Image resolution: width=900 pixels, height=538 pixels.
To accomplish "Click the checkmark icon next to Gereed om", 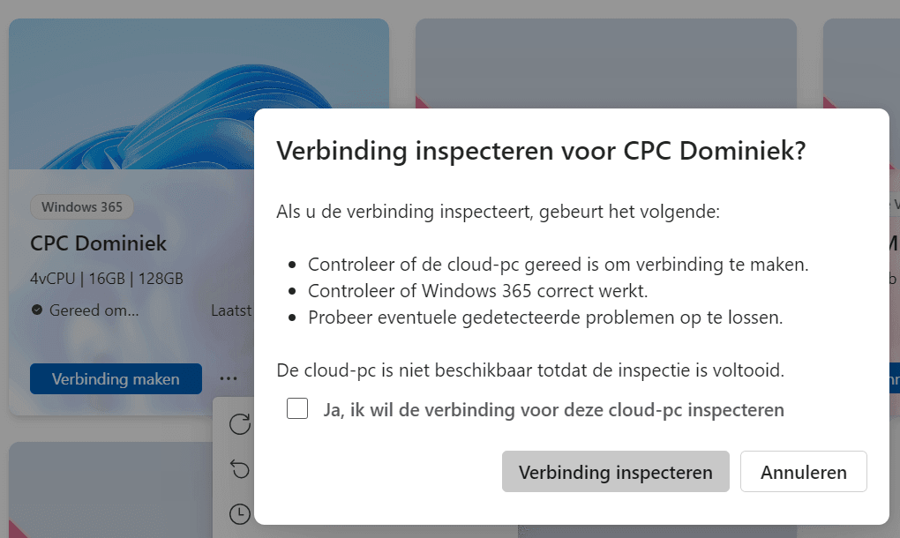I will (x=36, y=310).
